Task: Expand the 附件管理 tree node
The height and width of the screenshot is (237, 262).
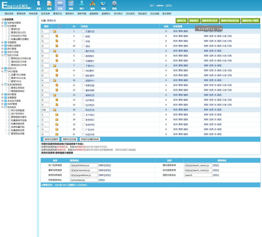Action: [x=2, y=94]
